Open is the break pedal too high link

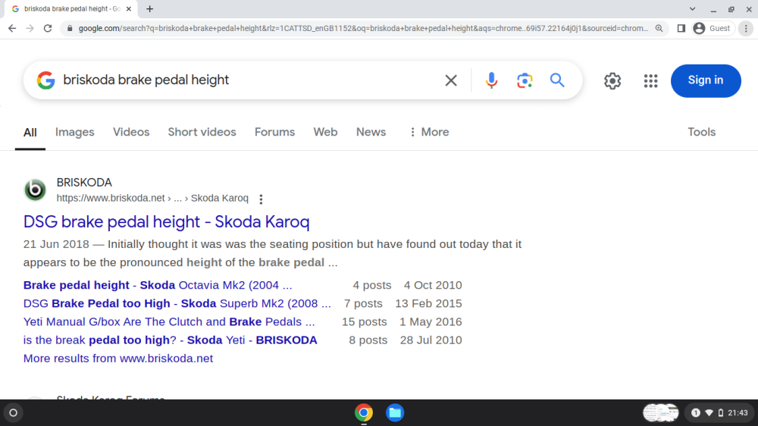tap(170, 340)
